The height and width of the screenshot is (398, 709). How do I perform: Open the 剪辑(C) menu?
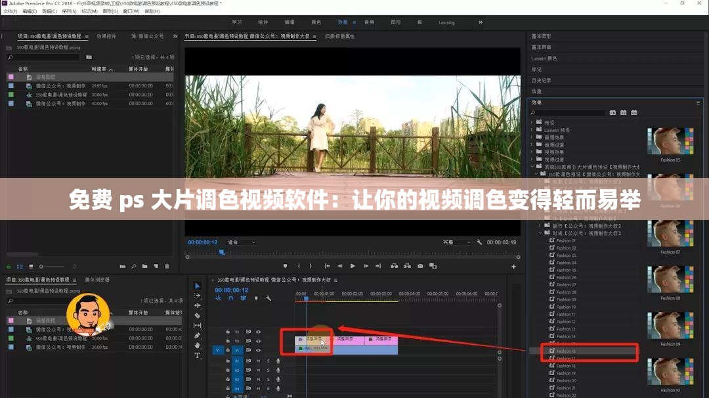(49, 11)
